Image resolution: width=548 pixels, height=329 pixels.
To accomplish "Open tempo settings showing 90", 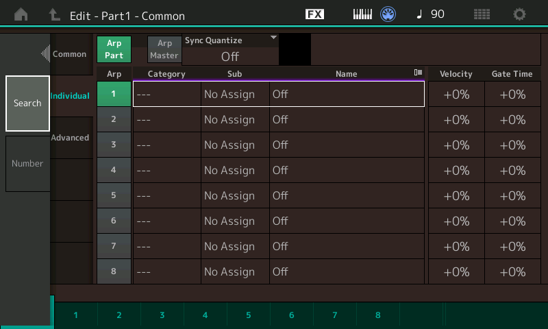I will (x=431, y=14).
